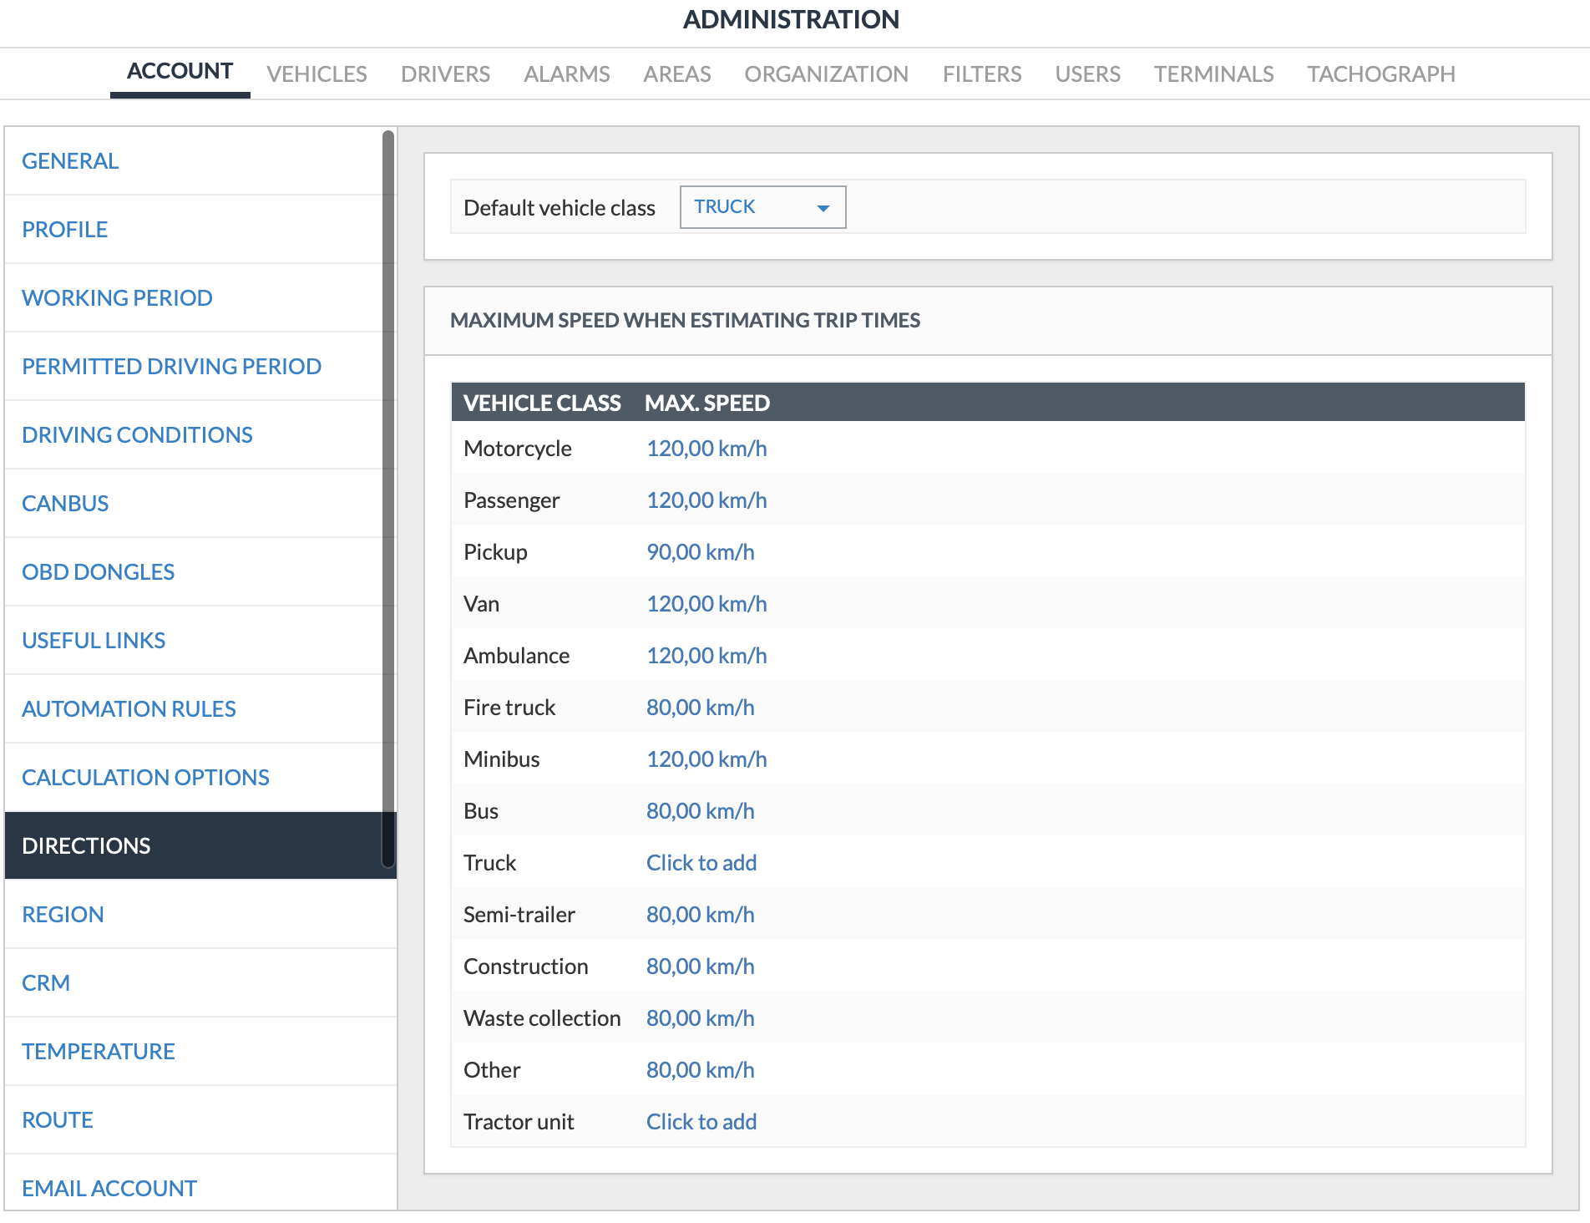Open General settings in sidebar
1590x1223 pixels.
(70, 161)
